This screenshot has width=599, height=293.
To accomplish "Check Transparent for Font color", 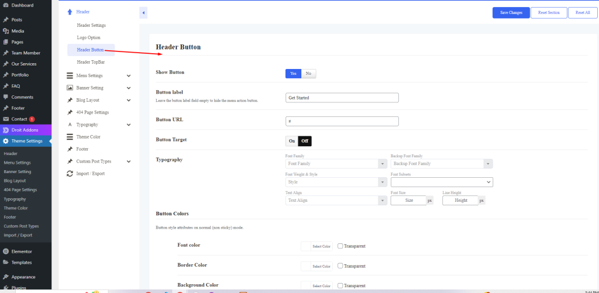I will [x=340, y=246].
